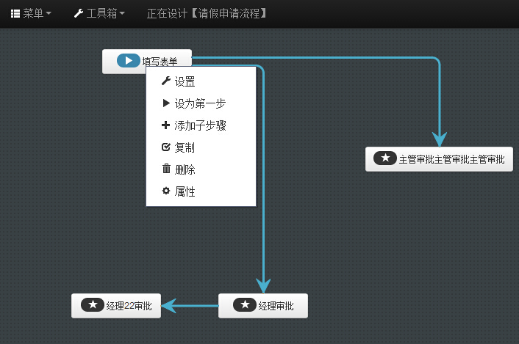Screen dimensions: 519x344
Task: Open the 菜单 dropdown in top bar
Action: 31,13
